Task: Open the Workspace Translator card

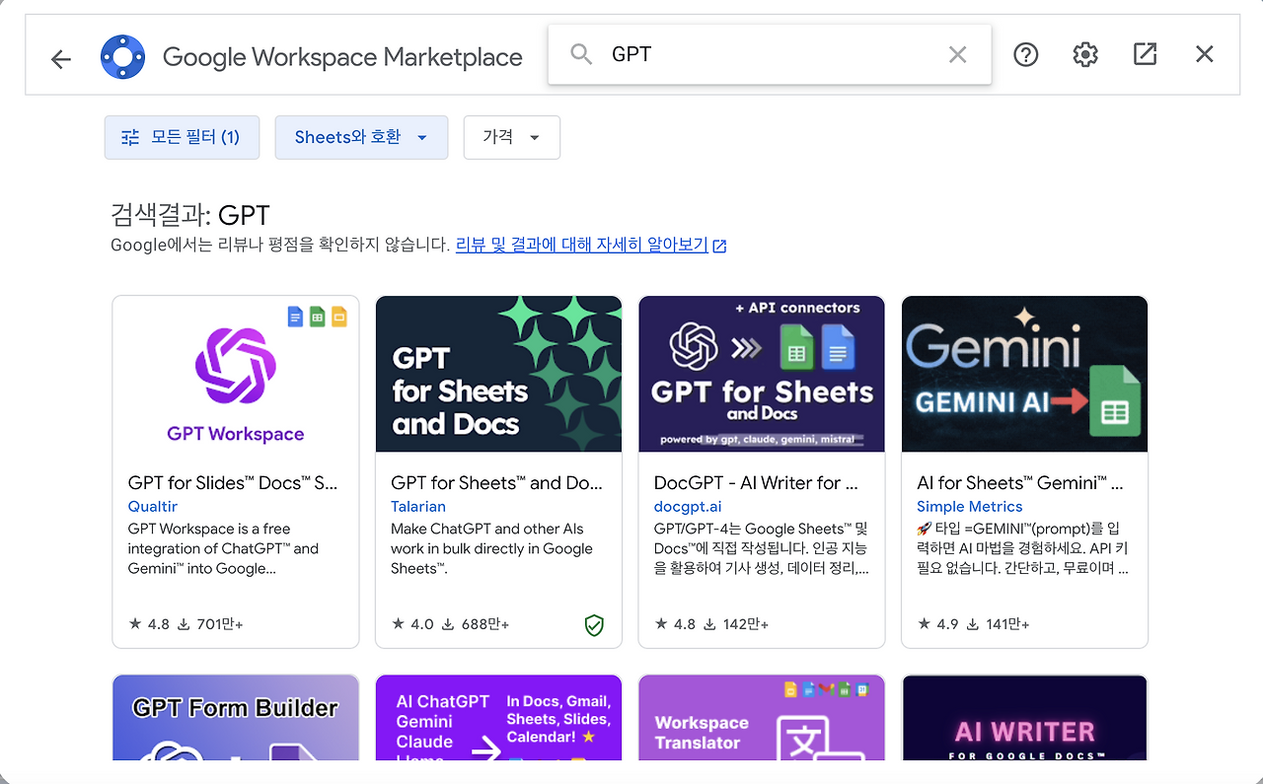Action: (x=762, y=718)
